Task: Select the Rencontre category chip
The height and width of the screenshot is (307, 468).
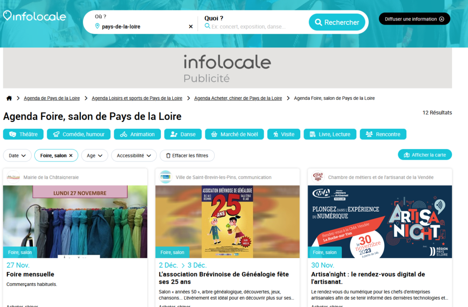Action: pyautogui.click(x=383, y=134)
